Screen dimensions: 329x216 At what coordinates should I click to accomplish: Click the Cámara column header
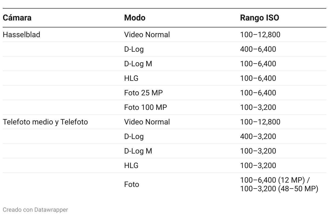pos(17,18)
